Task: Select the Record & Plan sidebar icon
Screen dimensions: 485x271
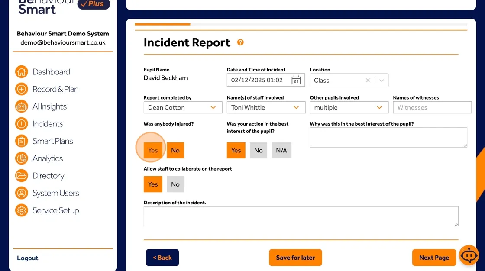Action: pos(21,89)
